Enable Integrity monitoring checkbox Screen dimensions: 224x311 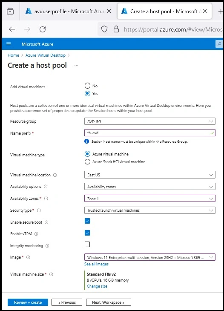[87, 244]
